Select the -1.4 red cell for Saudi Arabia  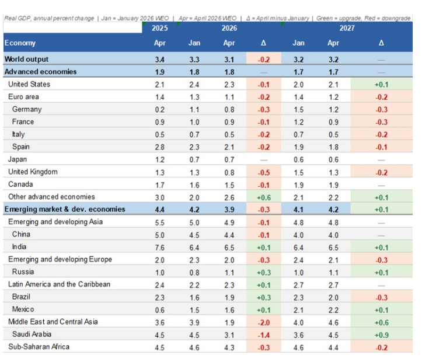click(x=263, y=334)
